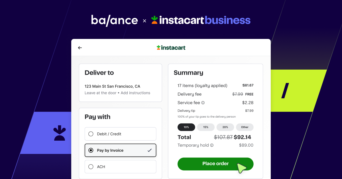Select the Debit / Credit radio button
The image size is (342, 179).
click(x=91, y=134)
